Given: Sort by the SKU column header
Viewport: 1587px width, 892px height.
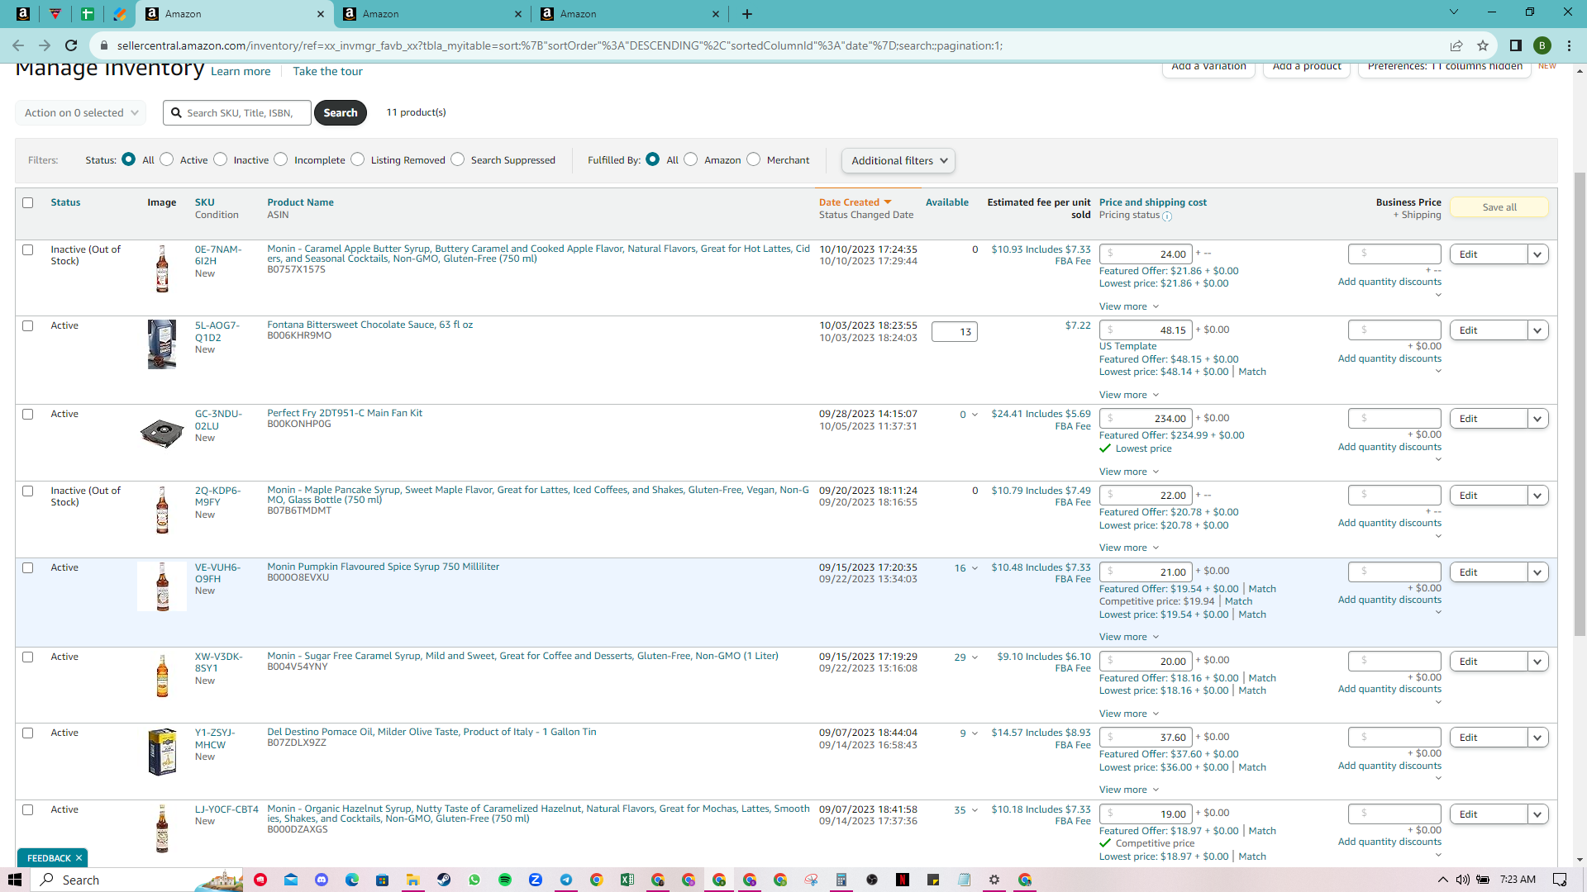Looking at the screenshot, I should 204,202.
